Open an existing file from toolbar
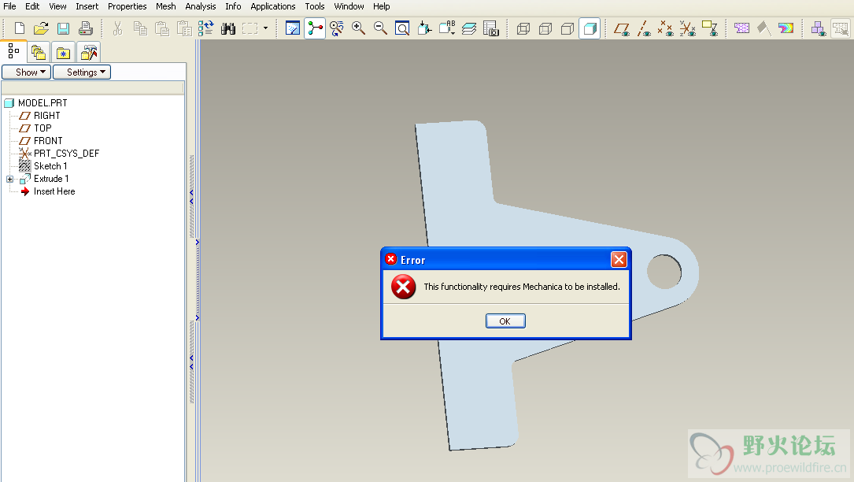 (x=41, y=28)
